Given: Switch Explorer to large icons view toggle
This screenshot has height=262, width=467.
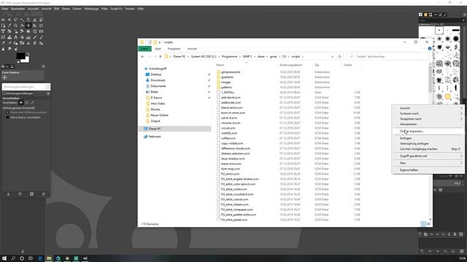Looking at the screenshot, I should pos(428,223).
